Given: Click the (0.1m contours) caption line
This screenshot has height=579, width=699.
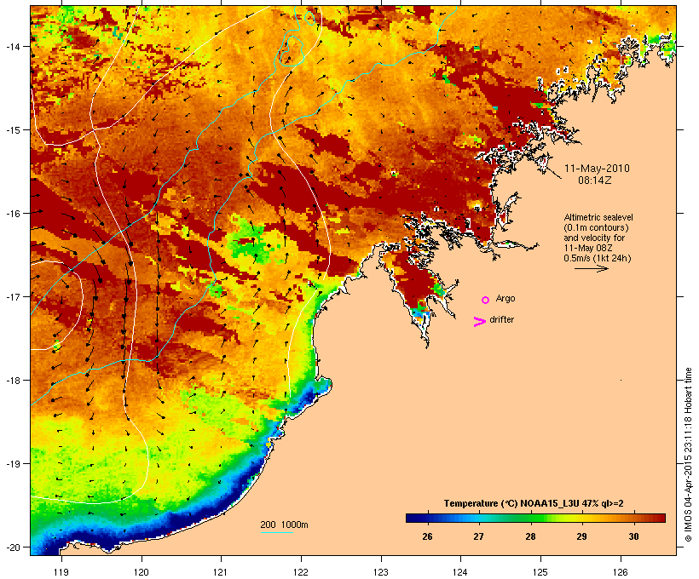Looking at the screenshot, I should [596, 227].
